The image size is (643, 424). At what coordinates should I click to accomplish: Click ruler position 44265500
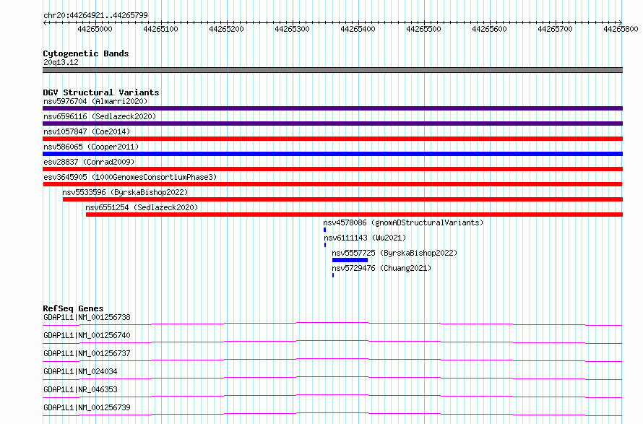[423, 29]
